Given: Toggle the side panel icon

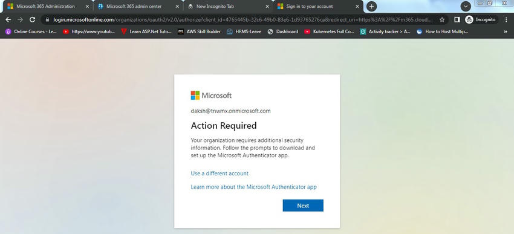Looking at the screenshot, I should [x=457, y=20].
